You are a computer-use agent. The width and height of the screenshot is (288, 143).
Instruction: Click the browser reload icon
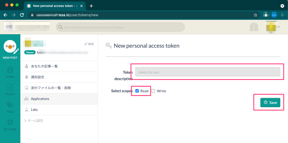[x=22, y=15]
